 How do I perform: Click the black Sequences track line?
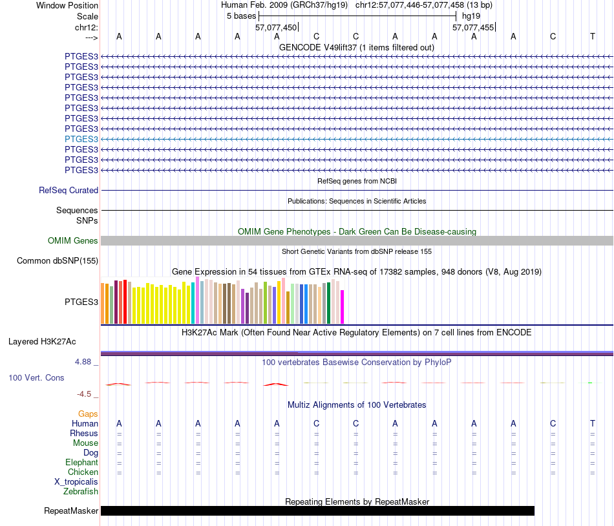357,211
